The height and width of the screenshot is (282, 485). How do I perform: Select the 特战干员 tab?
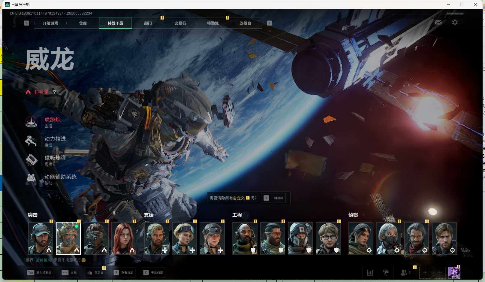point(115,23)
